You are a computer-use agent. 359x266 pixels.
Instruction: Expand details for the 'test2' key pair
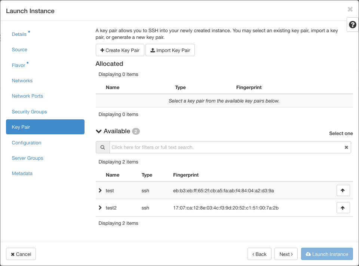click(100, 208)
